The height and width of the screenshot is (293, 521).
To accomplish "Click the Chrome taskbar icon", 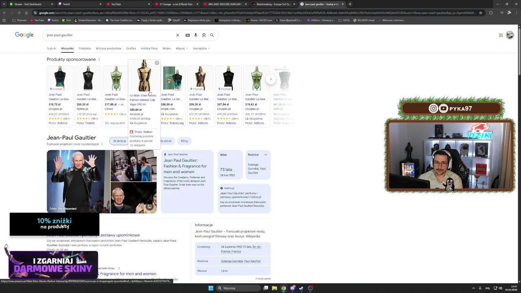I will coord(283,288).
